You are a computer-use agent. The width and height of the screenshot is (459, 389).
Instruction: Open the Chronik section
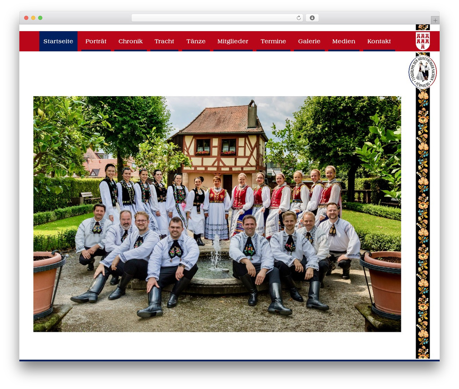131,41
